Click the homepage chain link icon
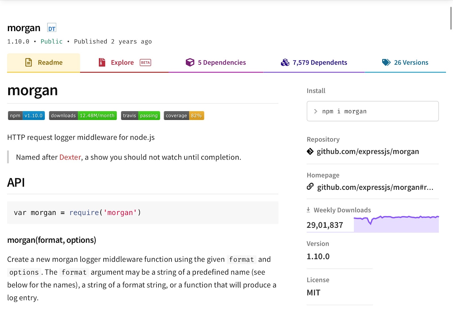This screenshot has height=312, width=453. [310, 187]
